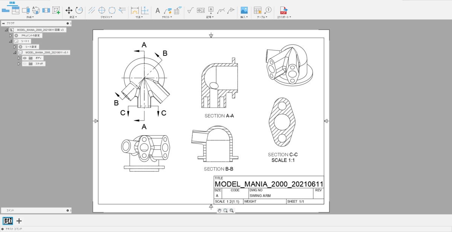Select the Base View tool
The image size is (452, 232).
[x=5, y=10]
